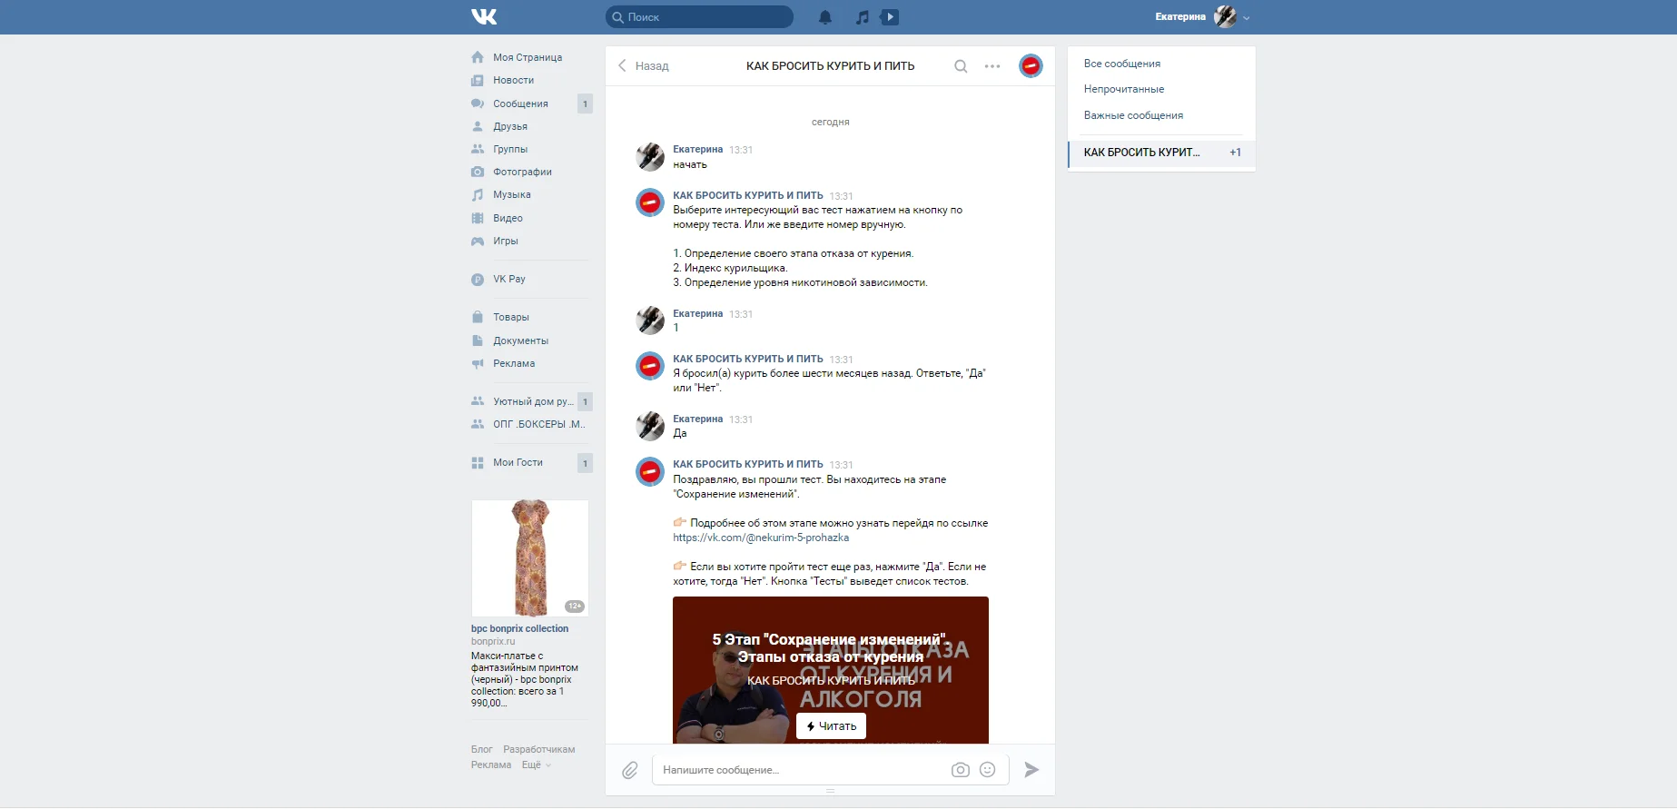
Task: Click the search field in the header
Action: coord(699,16)
